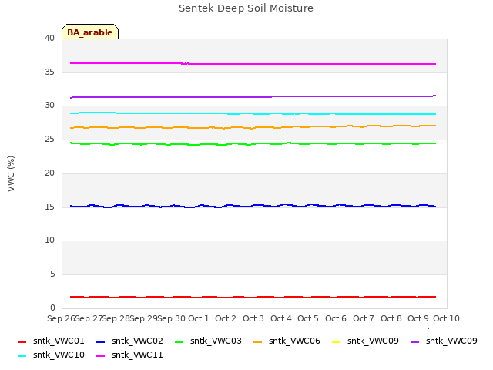Click the red sntk_VWC01 legend marker
Screen dimensions: 493x370
(x=22, y=342)
